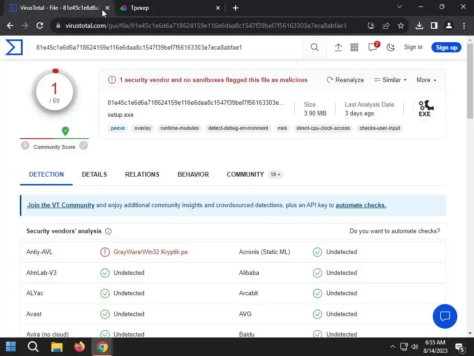The height and width of the screenshot is (356, 474).
Task: Show hidden tray icons chevron
Action: click(393, 347)
